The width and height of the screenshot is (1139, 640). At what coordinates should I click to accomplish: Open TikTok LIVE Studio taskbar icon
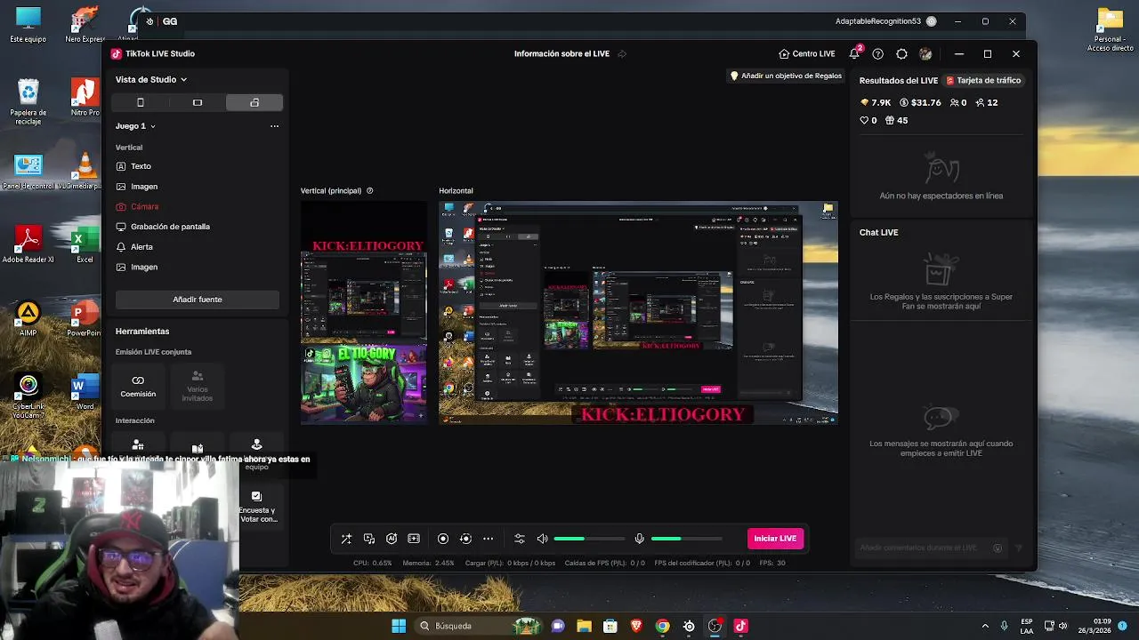point(740,626)
